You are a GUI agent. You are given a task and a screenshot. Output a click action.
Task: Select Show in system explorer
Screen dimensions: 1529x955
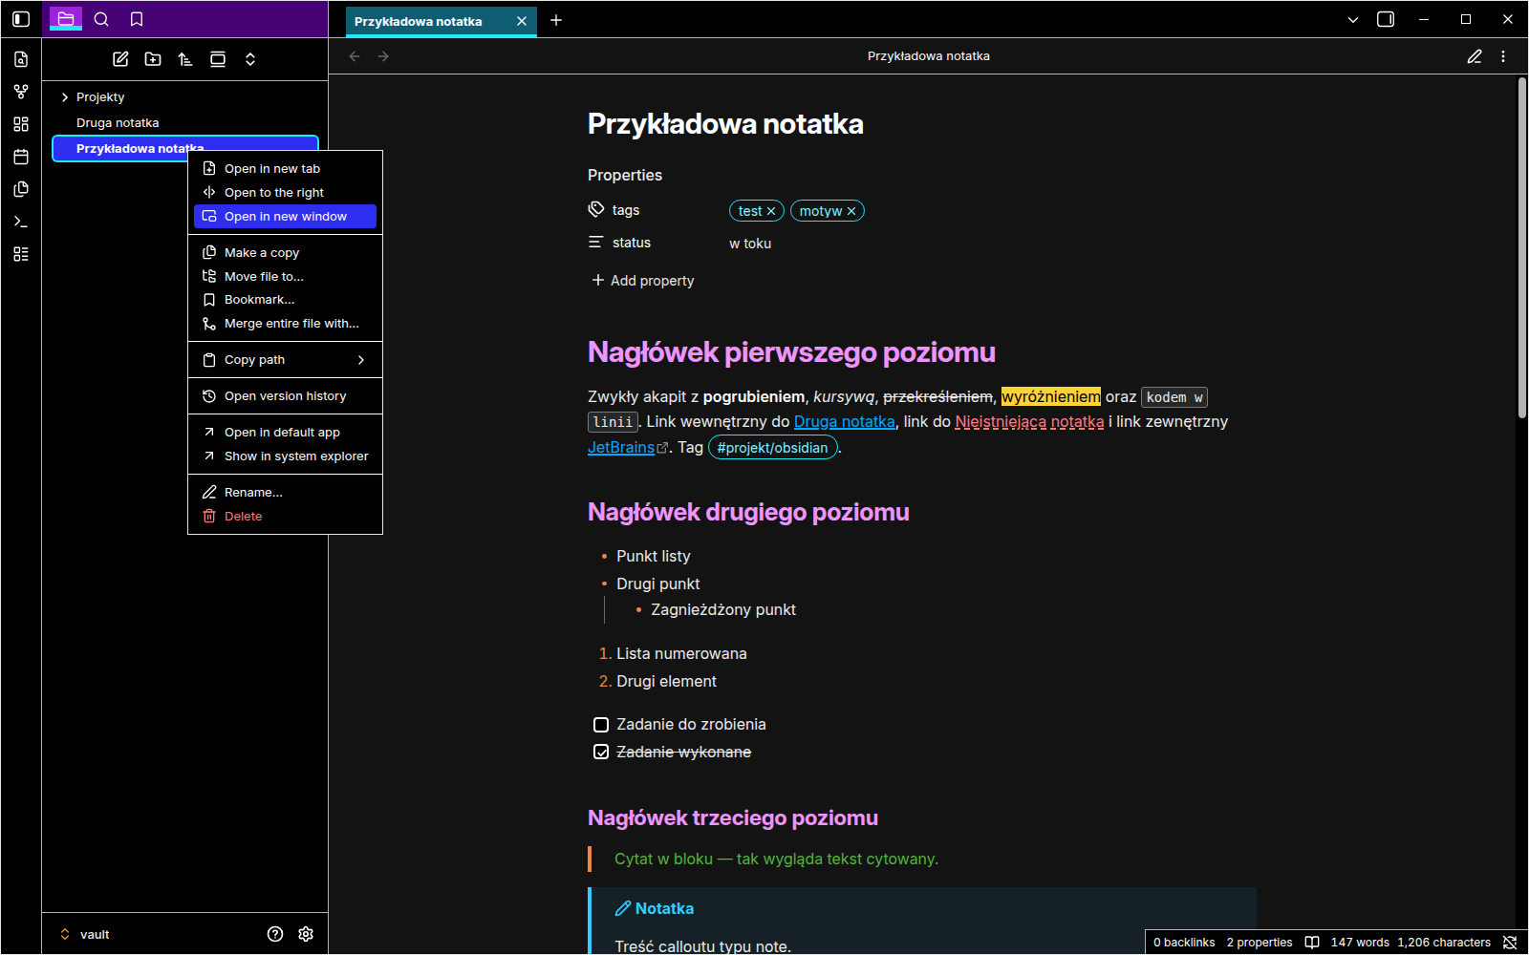tap(285, 456)
